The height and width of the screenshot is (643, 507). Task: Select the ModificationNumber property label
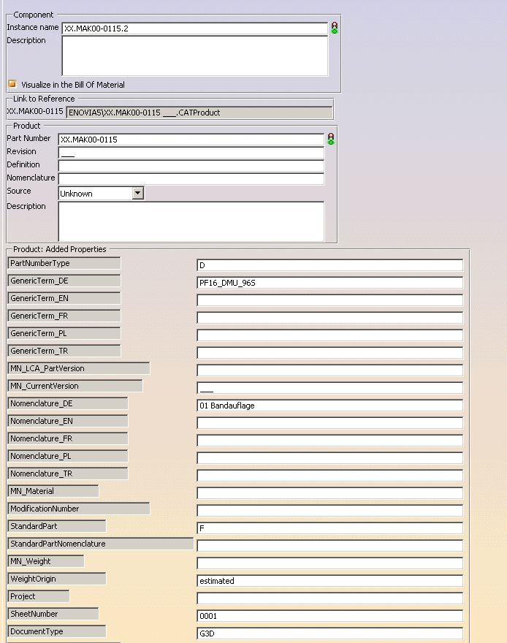coord(79,509)
